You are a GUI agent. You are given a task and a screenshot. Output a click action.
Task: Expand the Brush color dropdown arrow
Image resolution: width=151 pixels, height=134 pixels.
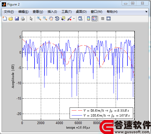click(74, 18)
